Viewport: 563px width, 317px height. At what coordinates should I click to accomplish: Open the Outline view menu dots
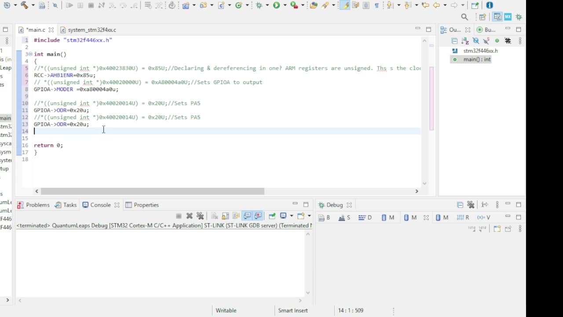pyautogui.click(x=520, y=41)
